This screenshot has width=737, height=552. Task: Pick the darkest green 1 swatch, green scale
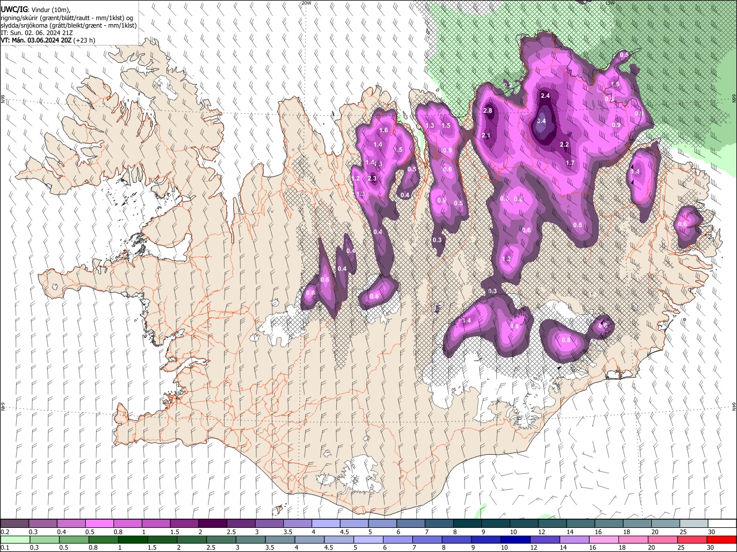pyautogui.click(x=132, y=540)
